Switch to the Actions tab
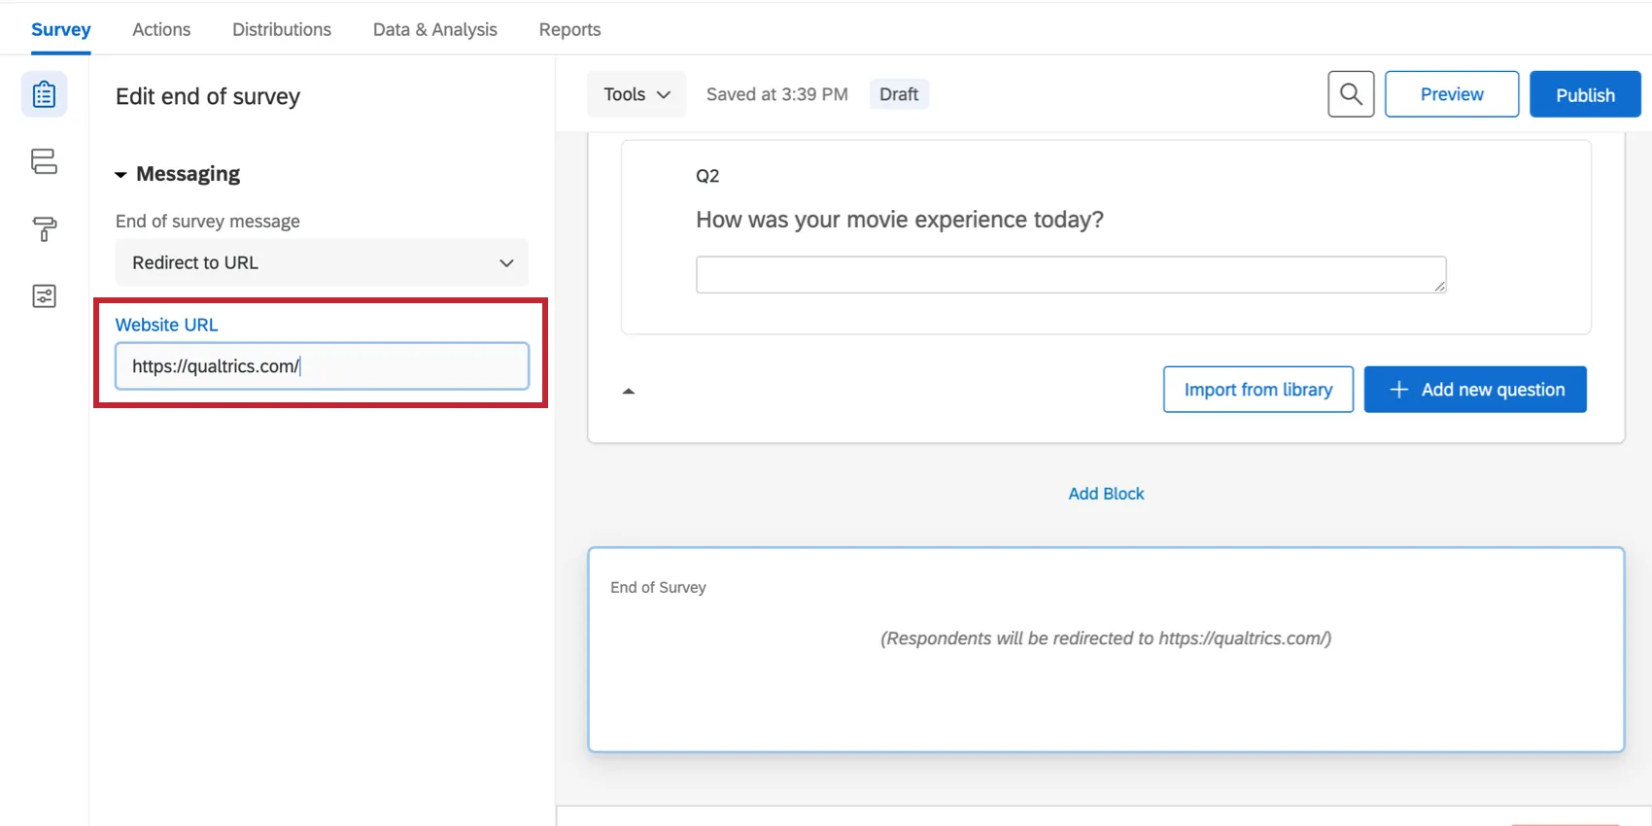This screenshot has height=826, width=1652. tap(161, 29)
